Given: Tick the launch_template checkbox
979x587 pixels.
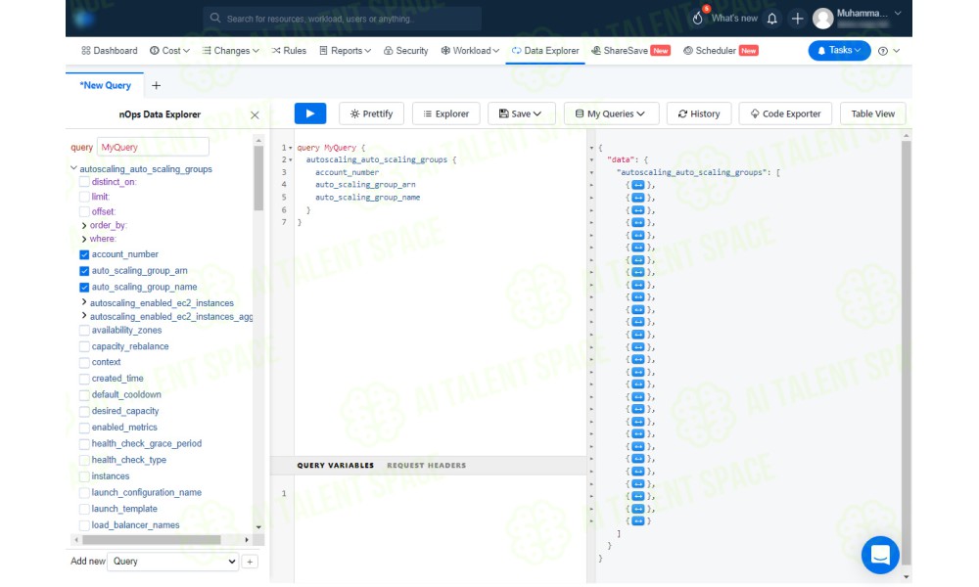Looking at the screenshot, I should click(x=84, y=509).
